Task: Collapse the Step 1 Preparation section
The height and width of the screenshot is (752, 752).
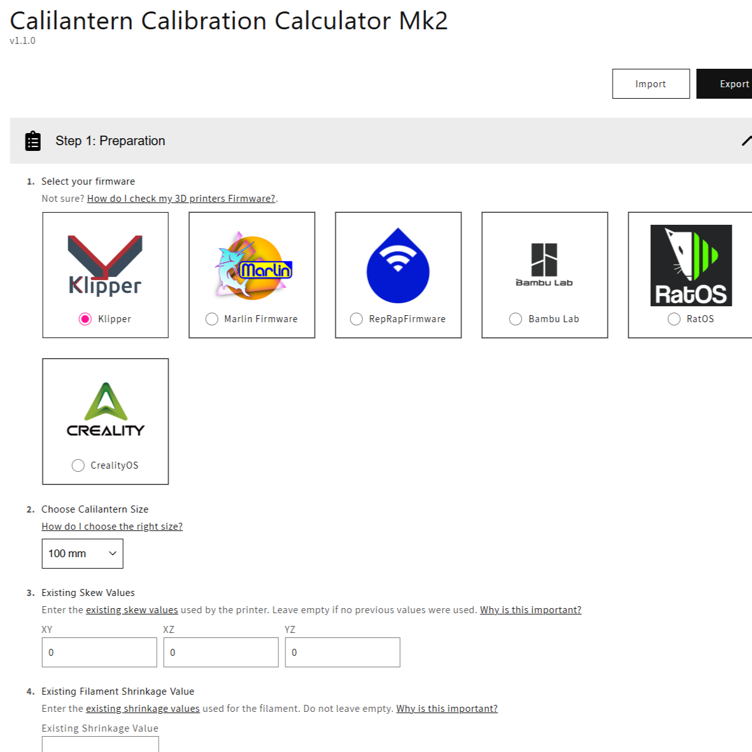Action: (x=746, y=141)
